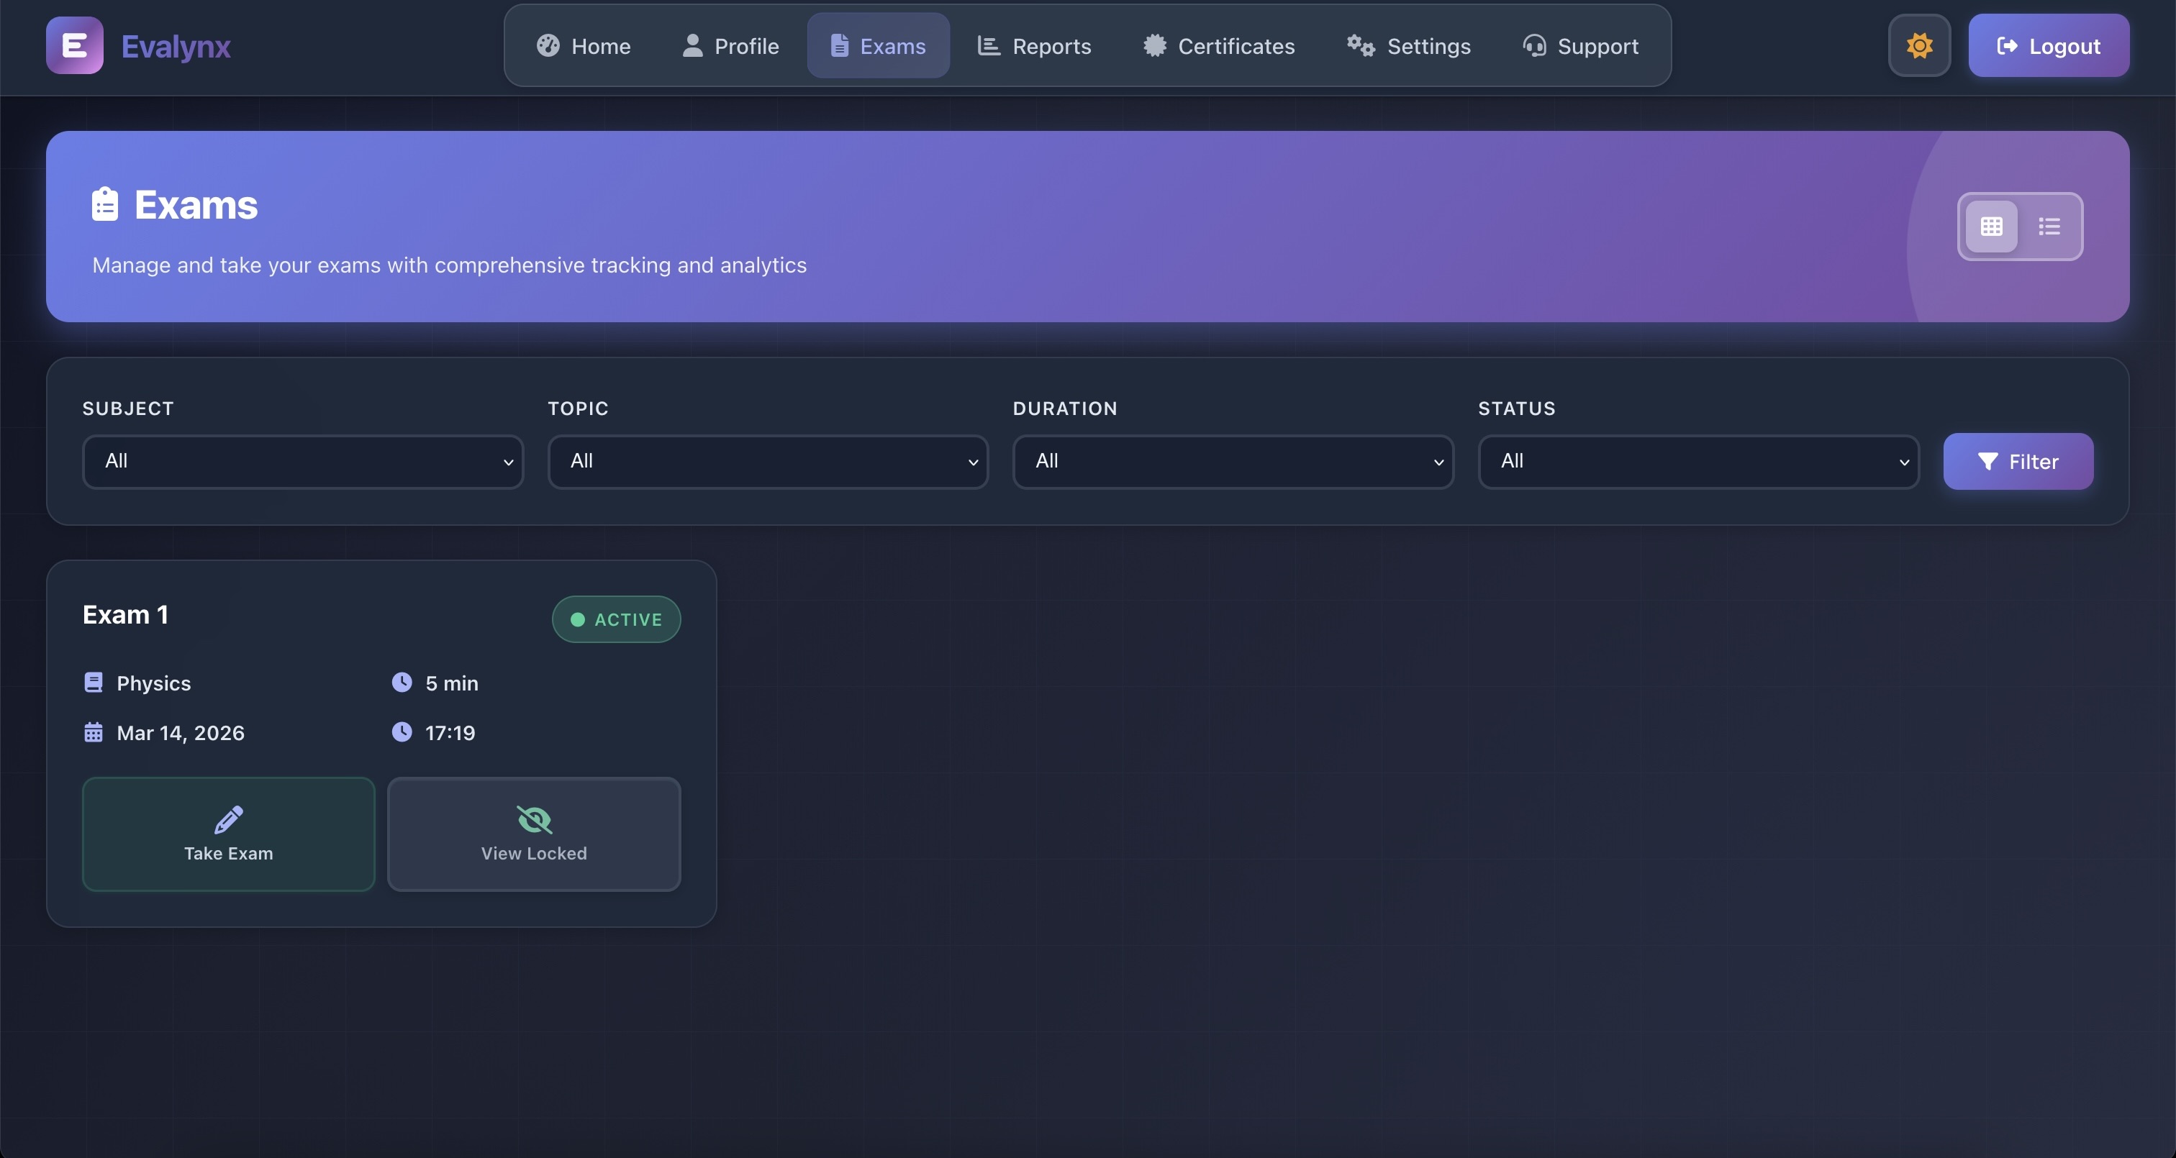Toggle light mode with sun icon
Image resolution: width=2176 pixels, height=1158 pixels.
[1919, 45]
